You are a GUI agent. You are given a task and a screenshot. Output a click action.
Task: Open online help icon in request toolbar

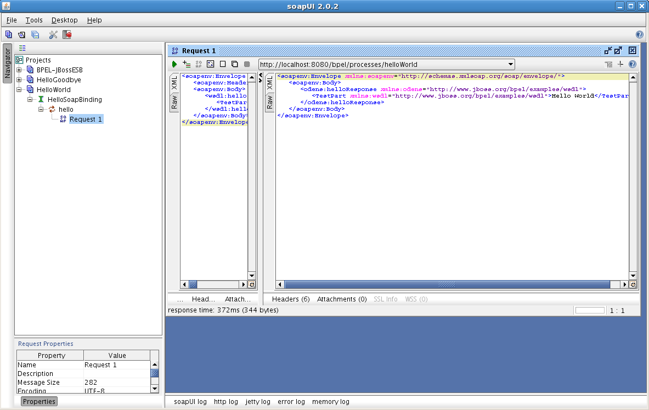632,65
